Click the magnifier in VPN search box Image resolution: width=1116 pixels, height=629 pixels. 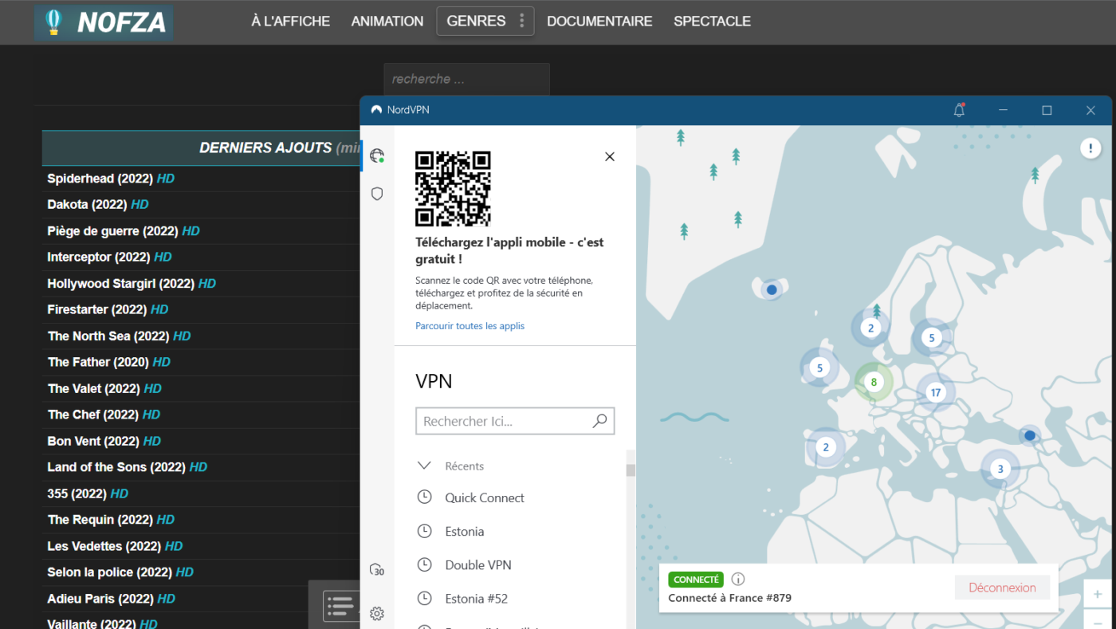click(599, 421)
